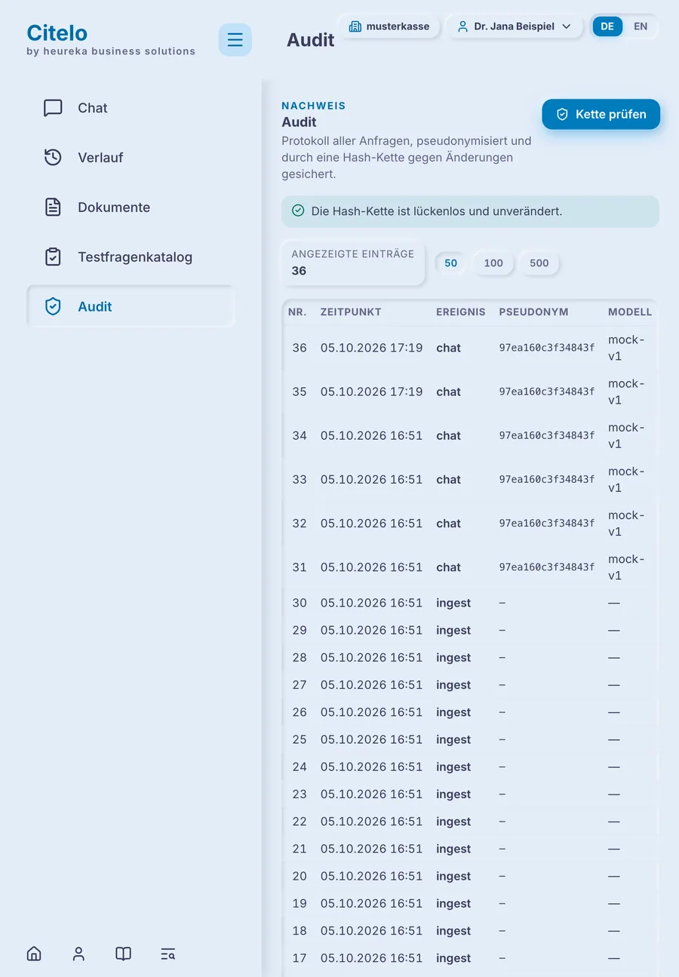Screen dimensions: 679x977
Task: Show 500 entries
Action: 539,263
